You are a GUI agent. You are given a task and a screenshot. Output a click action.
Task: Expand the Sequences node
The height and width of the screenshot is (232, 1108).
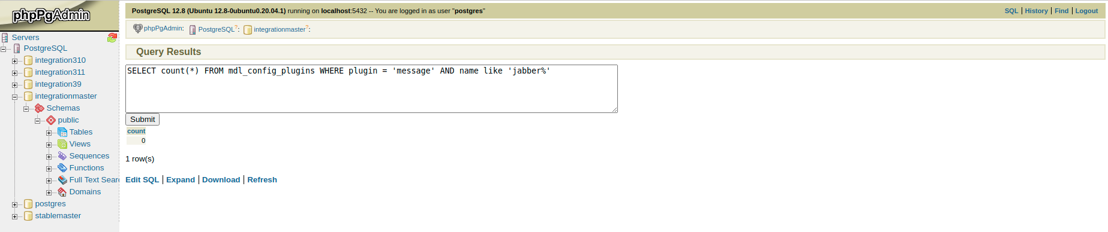(x=49, y=157)
